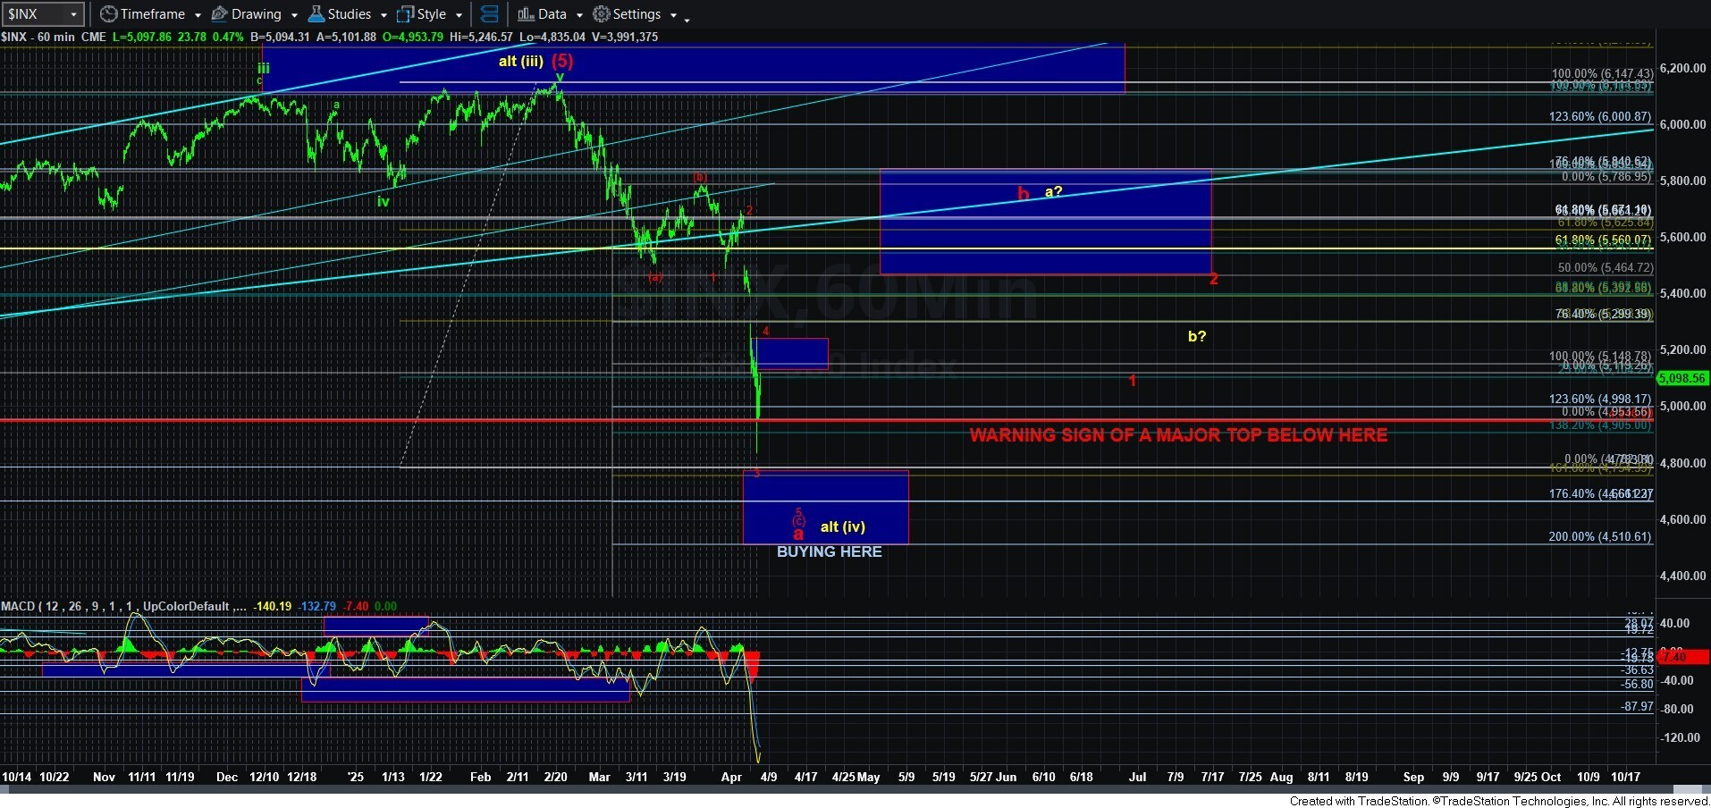Click the Drawing pencil icon
This screenshot has width=1711, height=808.
coord(219,14)
